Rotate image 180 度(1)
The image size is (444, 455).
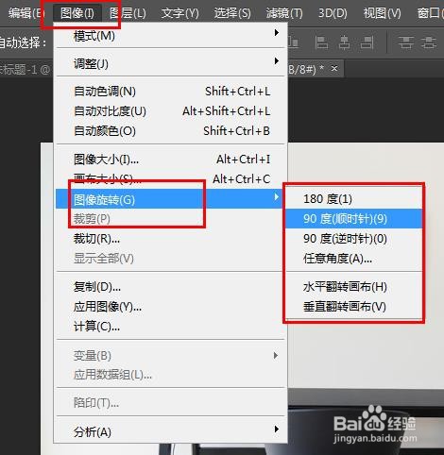(354, 199)
